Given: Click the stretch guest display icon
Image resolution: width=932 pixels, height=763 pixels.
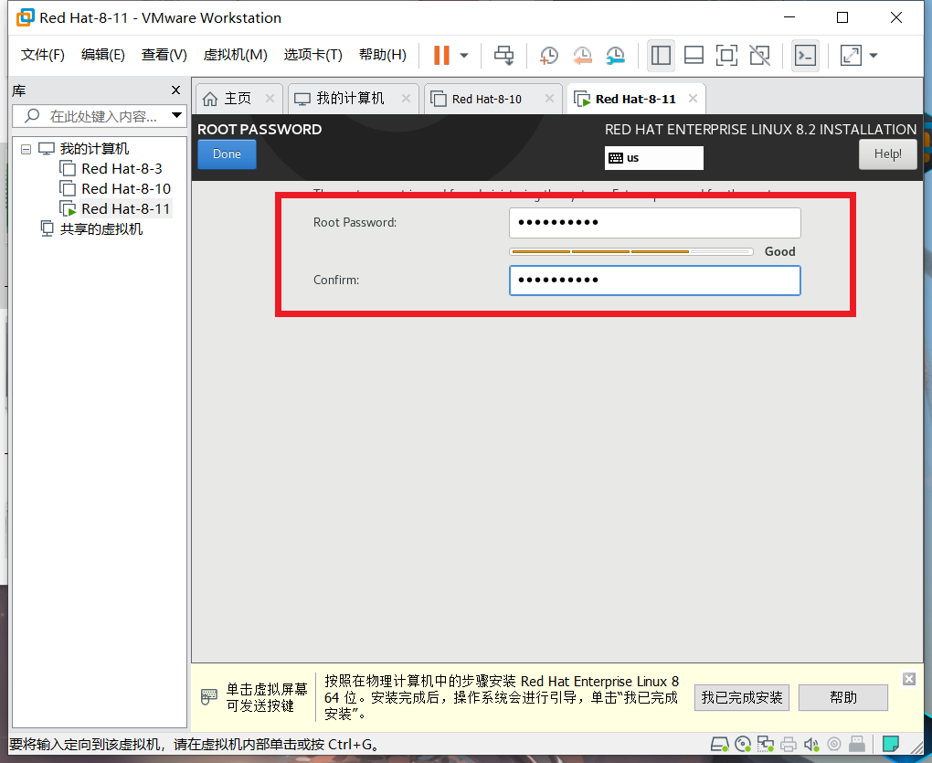Looking at the screenshot, I should point(851,55).
